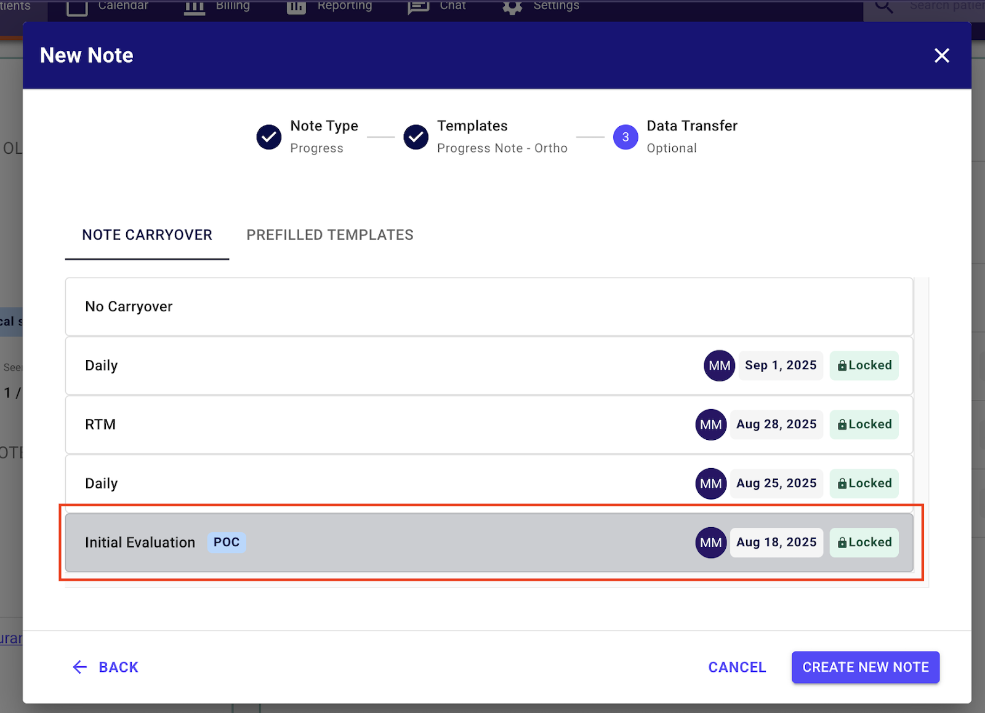Select the Note Carryover tab

147,235
